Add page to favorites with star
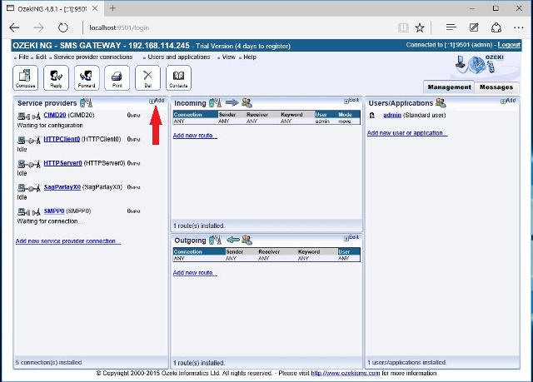Screen dimensions: 533x382 coord(420,27)
